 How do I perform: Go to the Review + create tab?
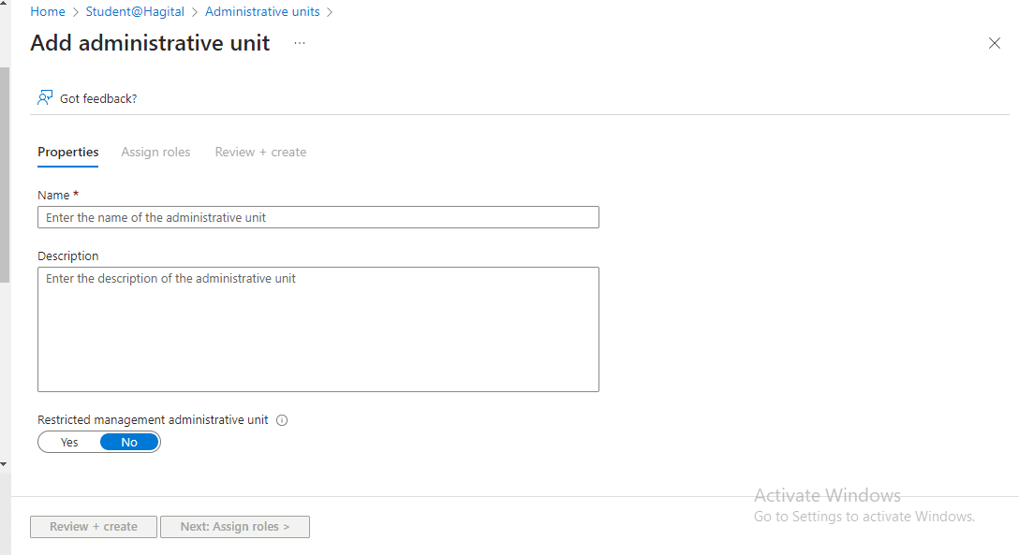point(260,152)
